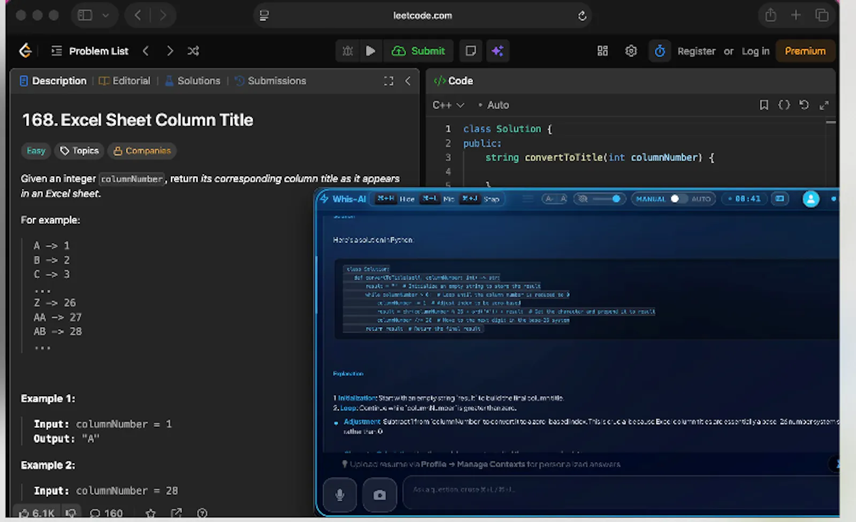
Task: Share the problem via share icon
Action: (x=176, y=513)
